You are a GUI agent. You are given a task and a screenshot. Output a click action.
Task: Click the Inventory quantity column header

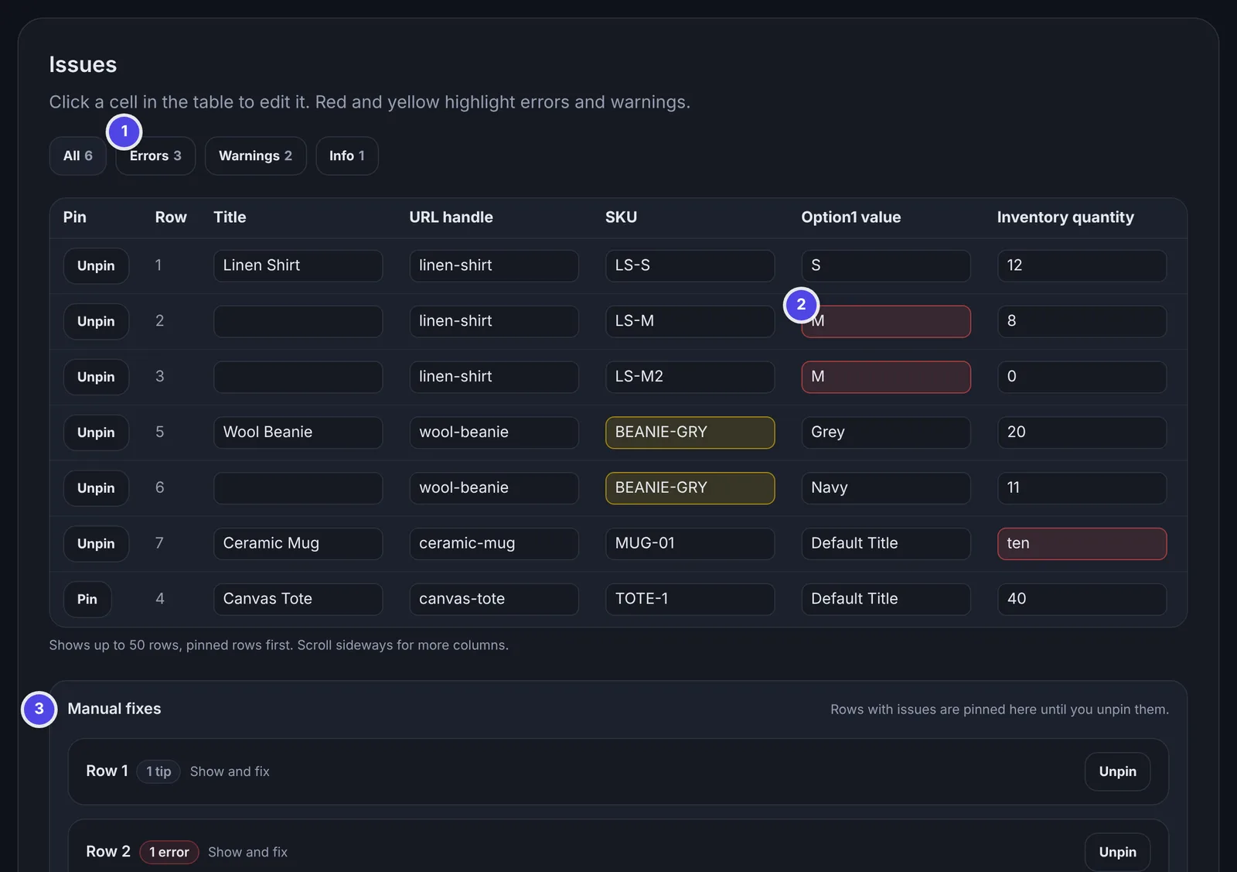click(1065, 217)
